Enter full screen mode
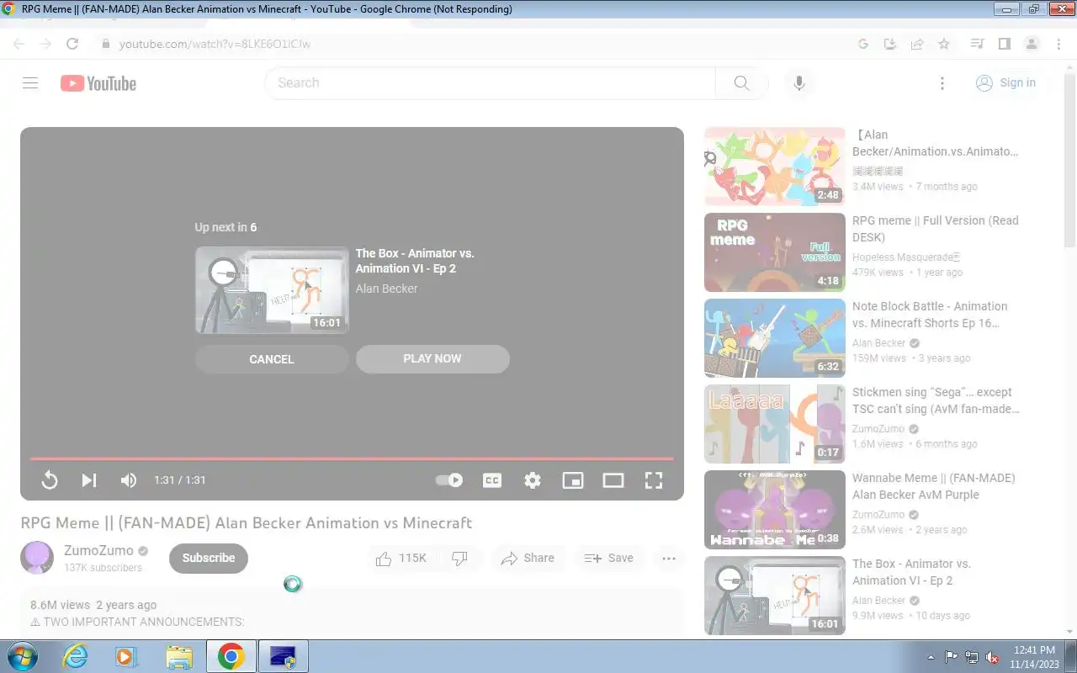 point(654,480)
